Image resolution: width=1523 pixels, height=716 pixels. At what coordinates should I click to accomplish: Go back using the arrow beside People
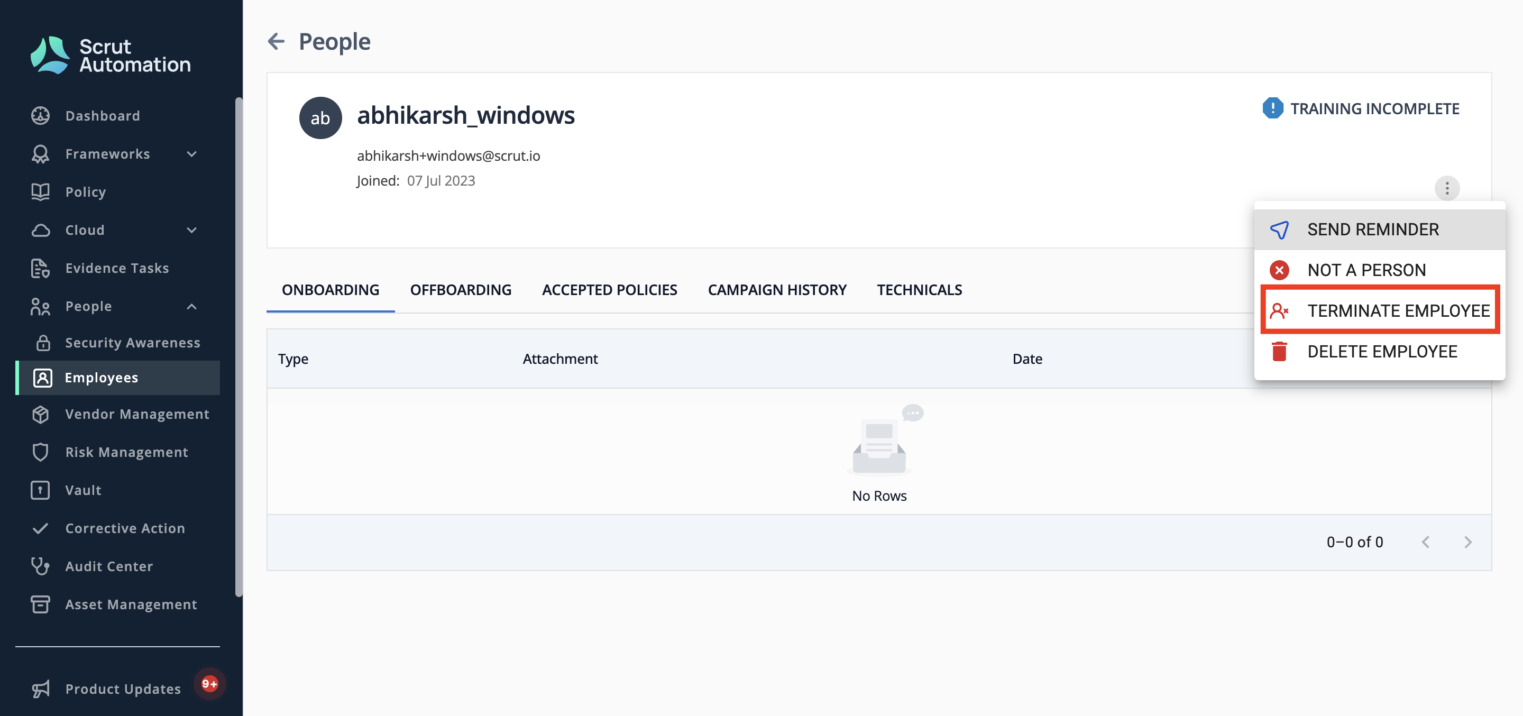coord(276,41)
